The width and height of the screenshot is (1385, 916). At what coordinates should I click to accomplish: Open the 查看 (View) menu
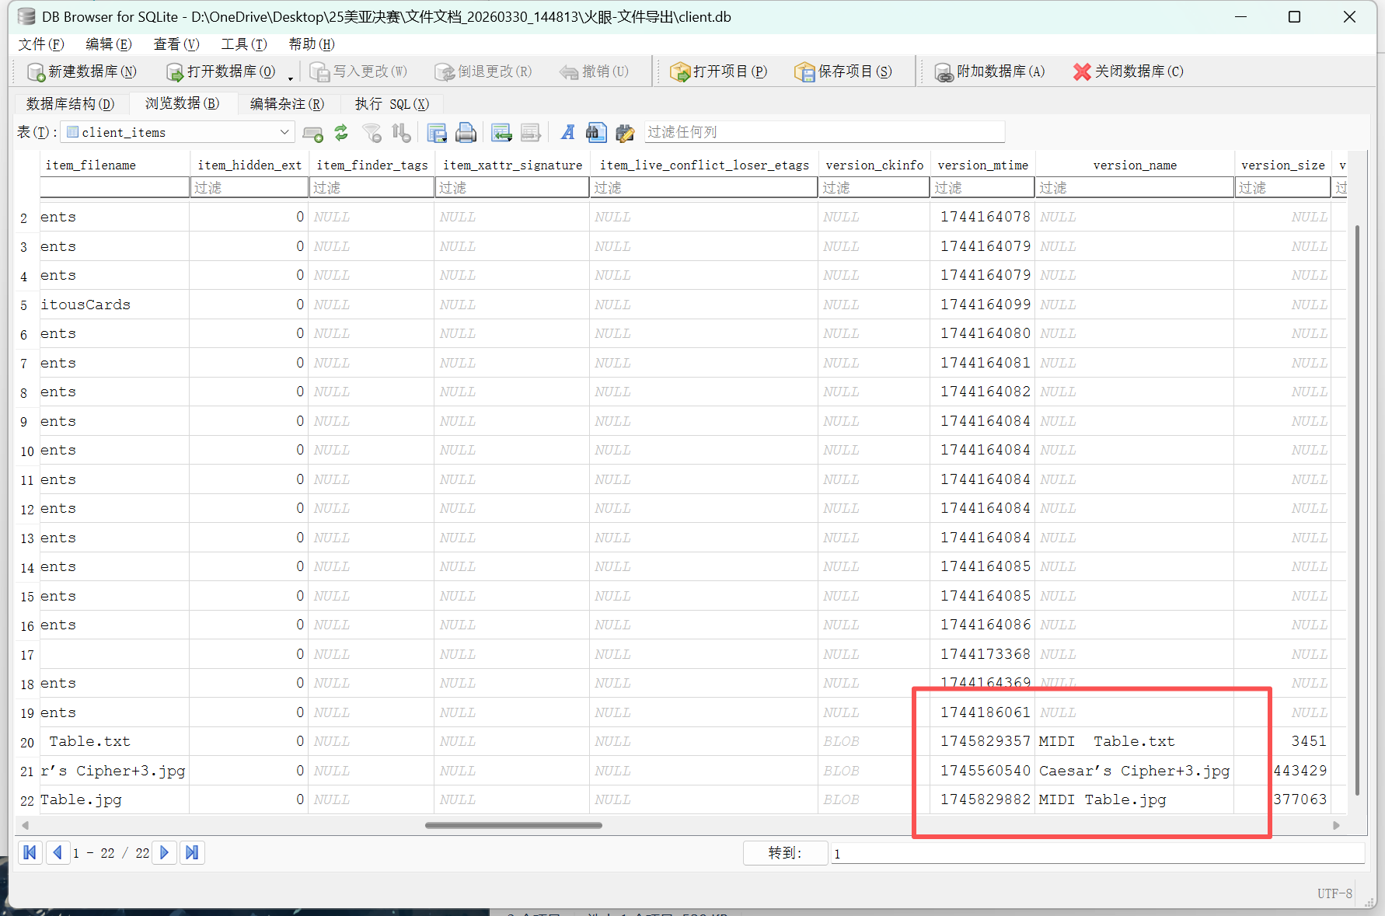point(176,44)
